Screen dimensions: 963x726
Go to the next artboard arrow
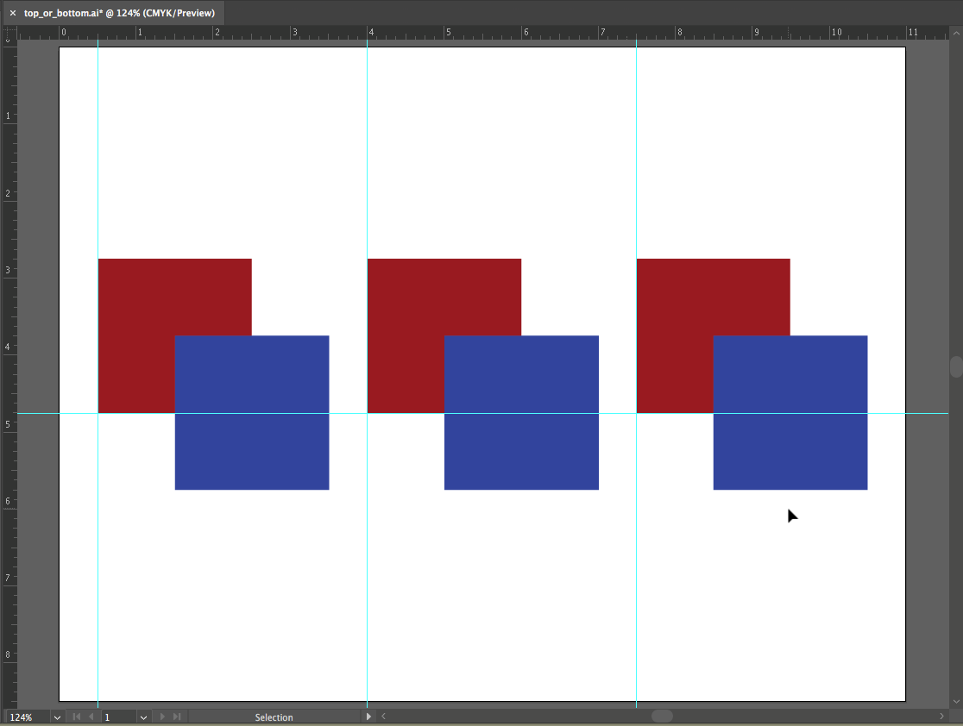pyautogui.click(x=162, y=717)
